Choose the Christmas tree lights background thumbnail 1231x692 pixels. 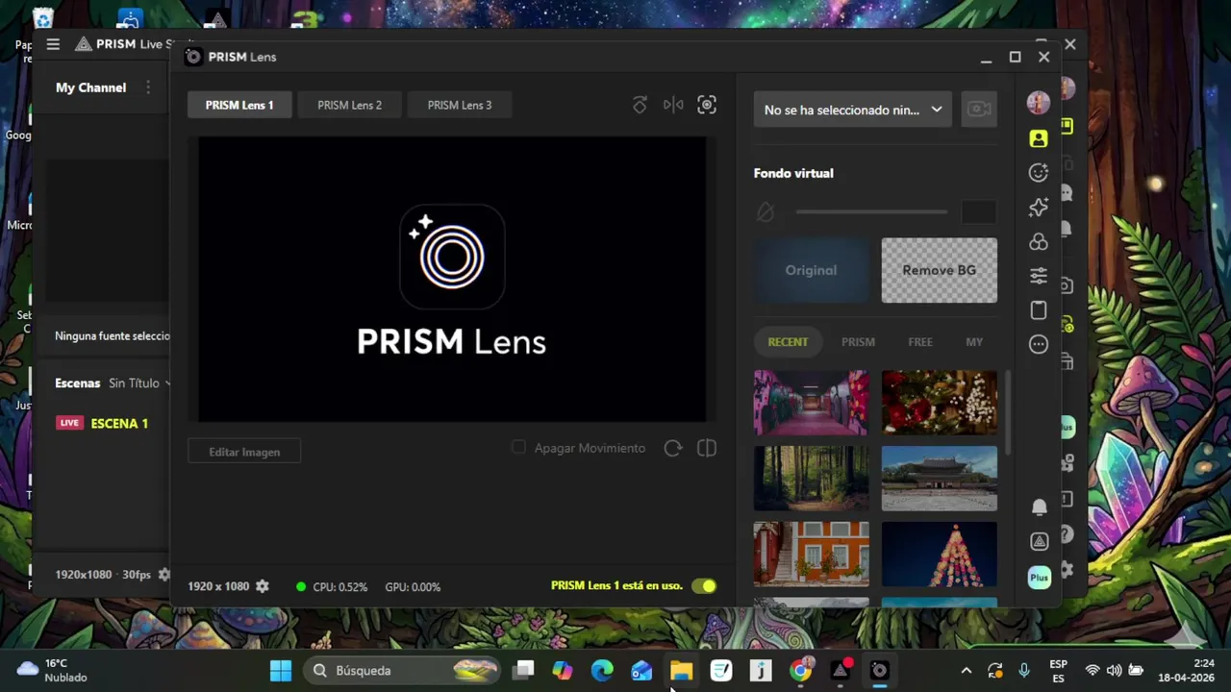point(940,555)
